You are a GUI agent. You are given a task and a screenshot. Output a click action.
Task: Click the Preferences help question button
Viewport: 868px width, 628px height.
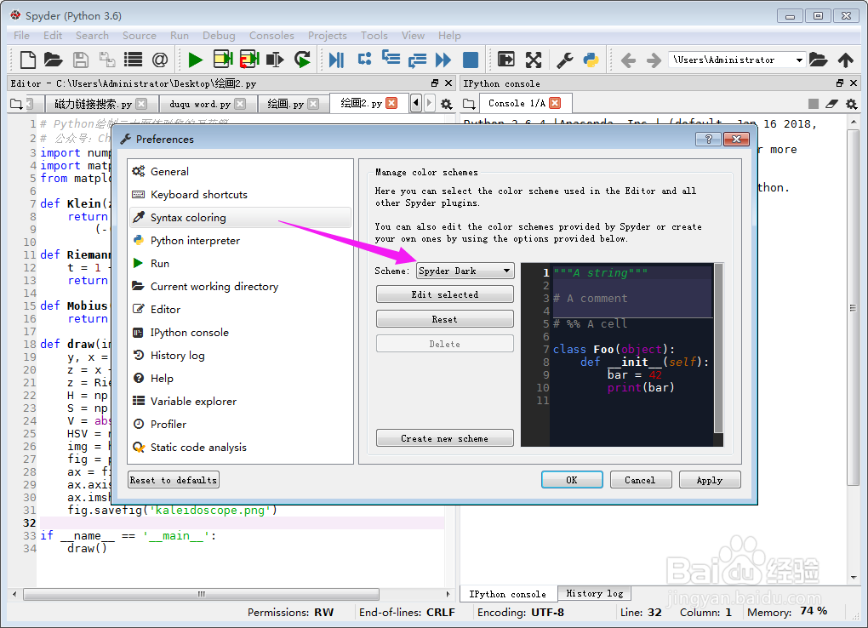pyautogui.click(x=709, y=139)
